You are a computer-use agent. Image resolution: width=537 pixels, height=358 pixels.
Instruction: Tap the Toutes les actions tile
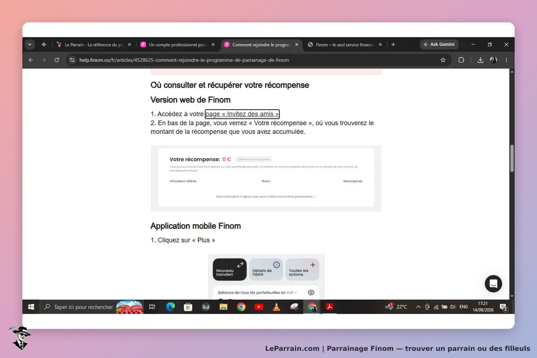pyautogui.click(x=303, y=270)
